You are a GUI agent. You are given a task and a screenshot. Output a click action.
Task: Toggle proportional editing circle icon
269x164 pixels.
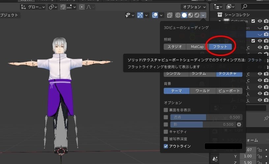coord(82,7)
